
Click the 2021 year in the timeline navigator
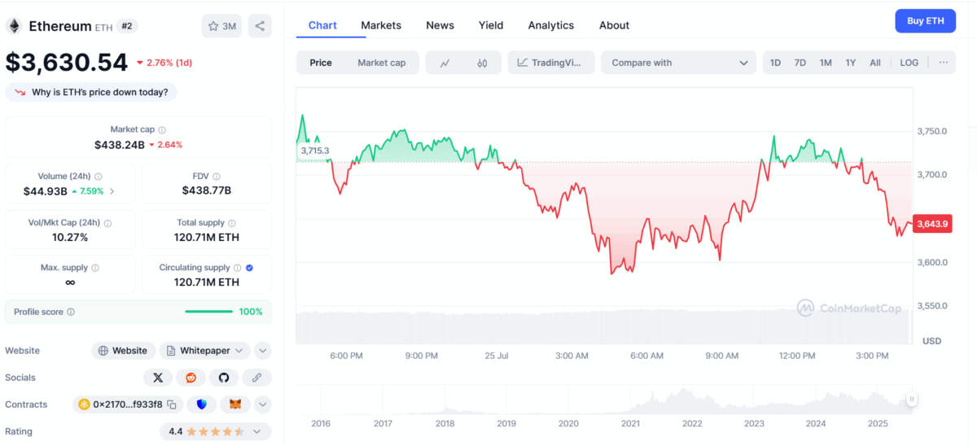(x=630, y=424)
